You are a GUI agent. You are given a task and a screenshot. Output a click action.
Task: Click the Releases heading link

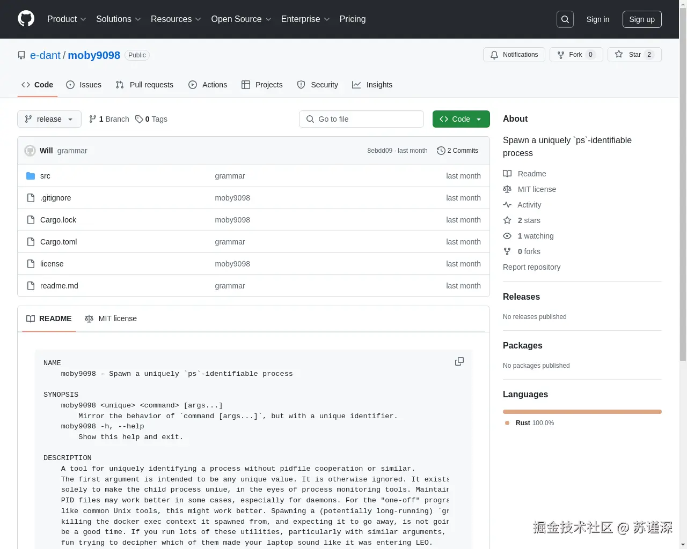click(x=521, y=296)
